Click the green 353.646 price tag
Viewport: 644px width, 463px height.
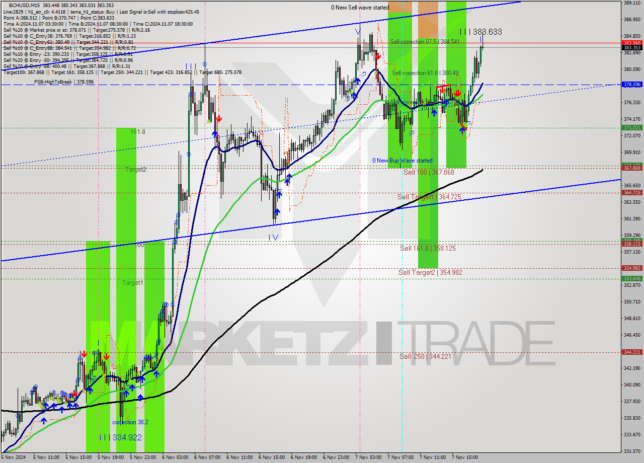coord(632,278)
